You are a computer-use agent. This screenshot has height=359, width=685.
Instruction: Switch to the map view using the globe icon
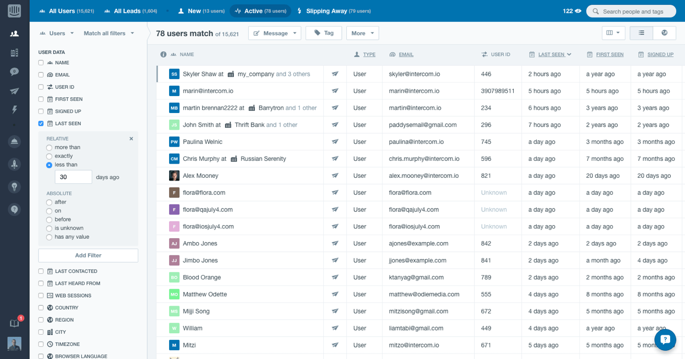[664, 33]
